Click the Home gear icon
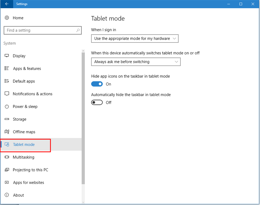The image size is (260, 205). 7,18
